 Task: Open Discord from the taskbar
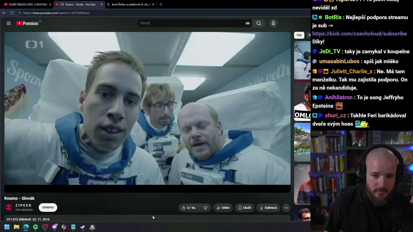[x=55, y=227]
